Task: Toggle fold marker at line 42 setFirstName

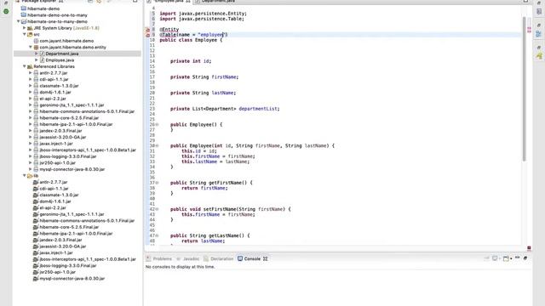Action: [157, 209]
